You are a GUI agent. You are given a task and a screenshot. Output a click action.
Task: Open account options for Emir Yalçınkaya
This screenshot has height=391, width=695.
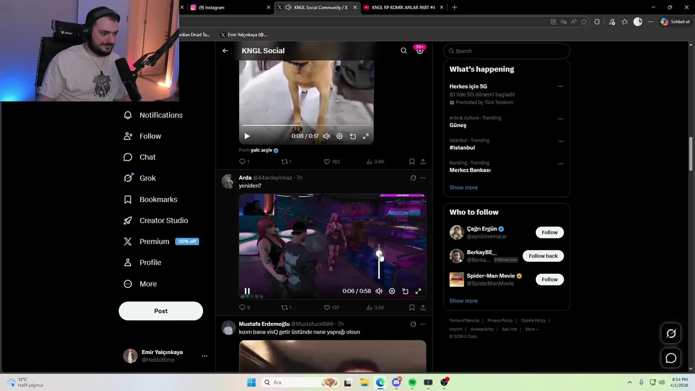205,356
